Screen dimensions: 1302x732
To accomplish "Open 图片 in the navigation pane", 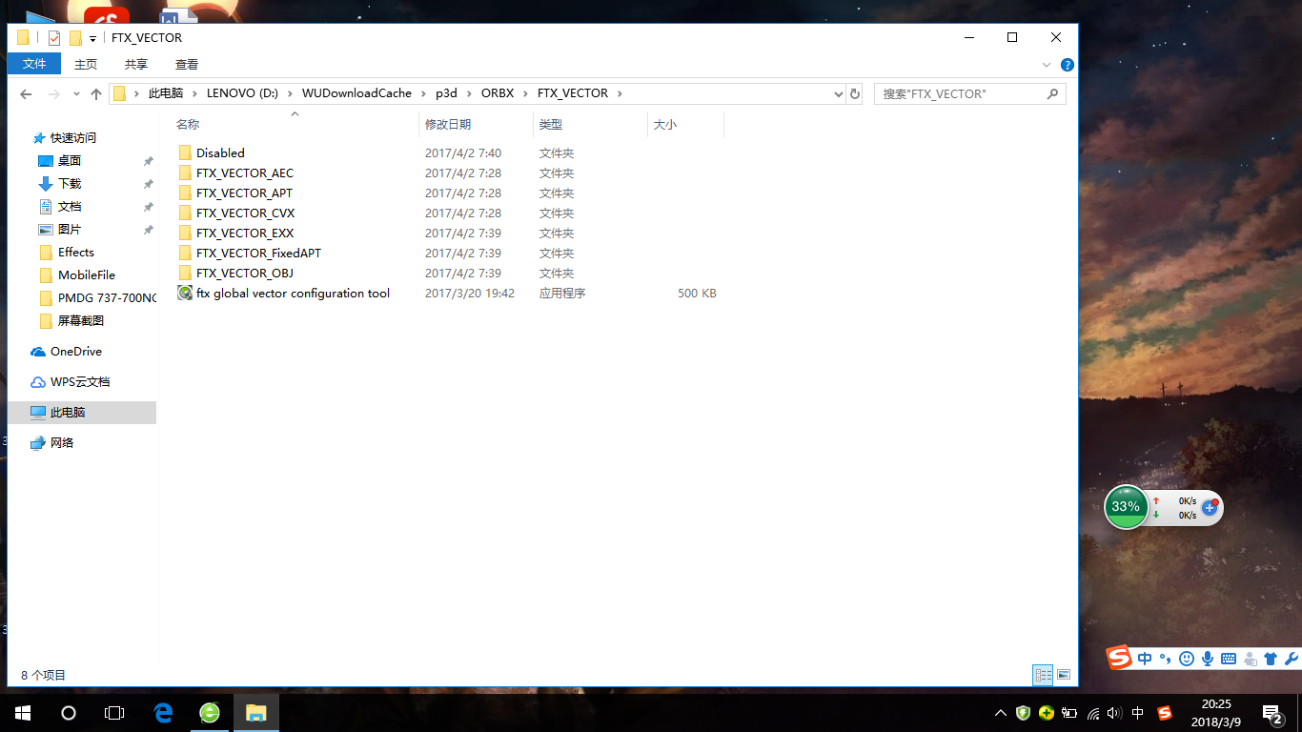I will click(x=70, y=229).
